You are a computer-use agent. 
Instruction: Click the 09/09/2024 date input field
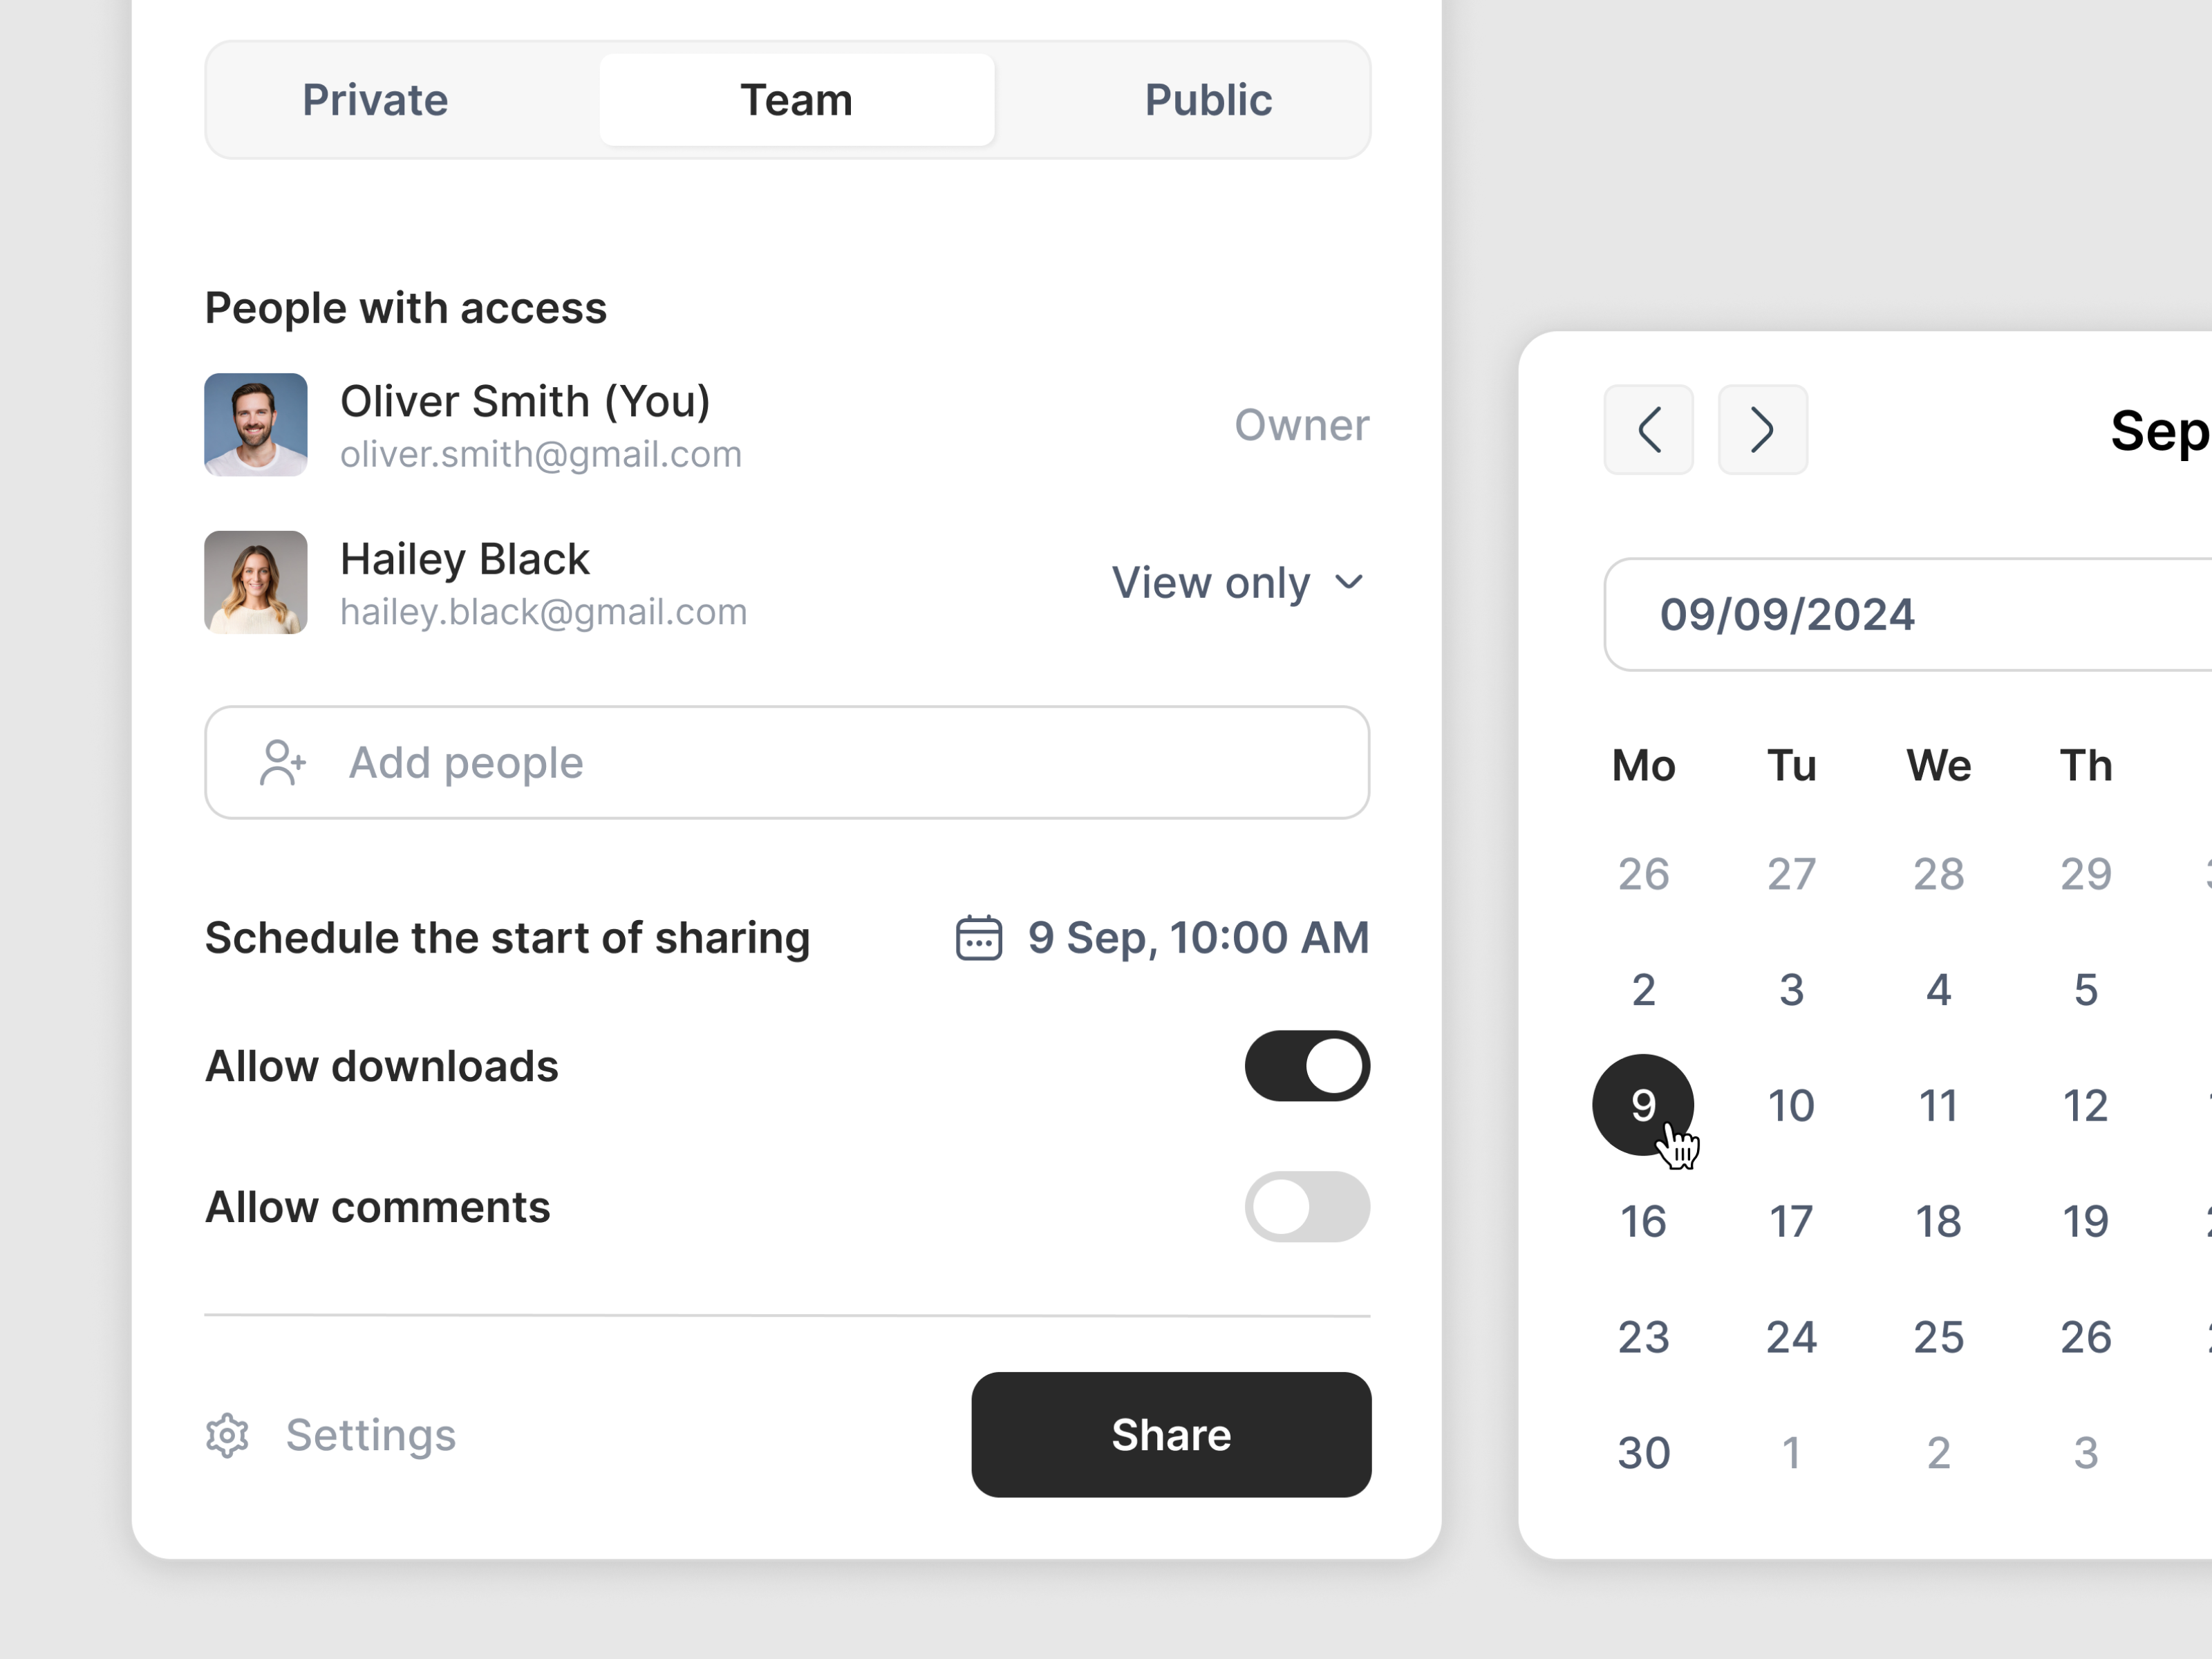point(1908,614)
